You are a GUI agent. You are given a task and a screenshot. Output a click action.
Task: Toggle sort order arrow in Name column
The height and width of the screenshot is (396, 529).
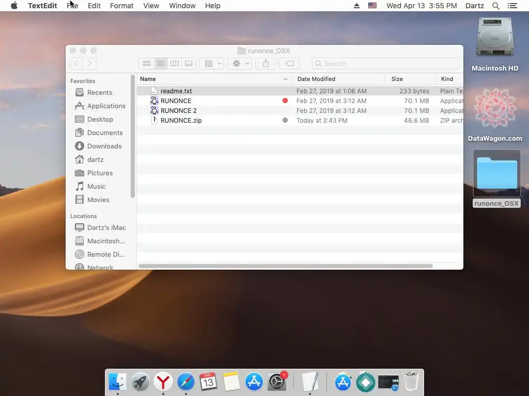tap(285, 79)
